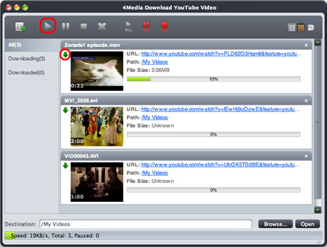Click the 10% progress bar of Zonaria1
The width and height of the screenshot is (327, 247).
tap(213, 79)
